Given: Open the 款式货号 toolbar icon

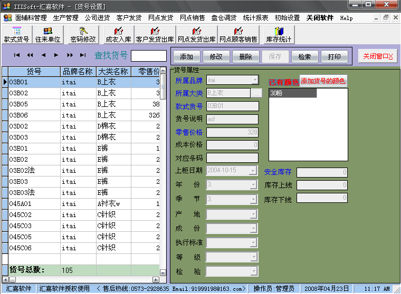Looking at the screenshot, I should click(x=16, y=35).
